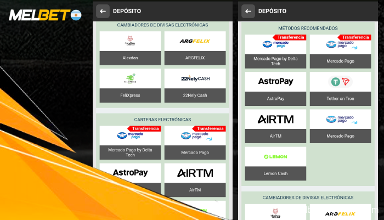Choose the 22NelyCASH logo tile
This screenshot has width=384, height=220.
195,78
